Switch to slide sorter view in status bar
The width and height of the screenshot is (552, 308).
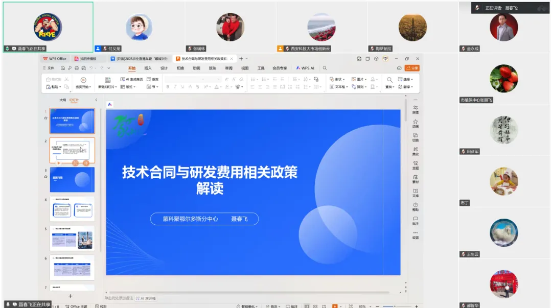[315, 306]
